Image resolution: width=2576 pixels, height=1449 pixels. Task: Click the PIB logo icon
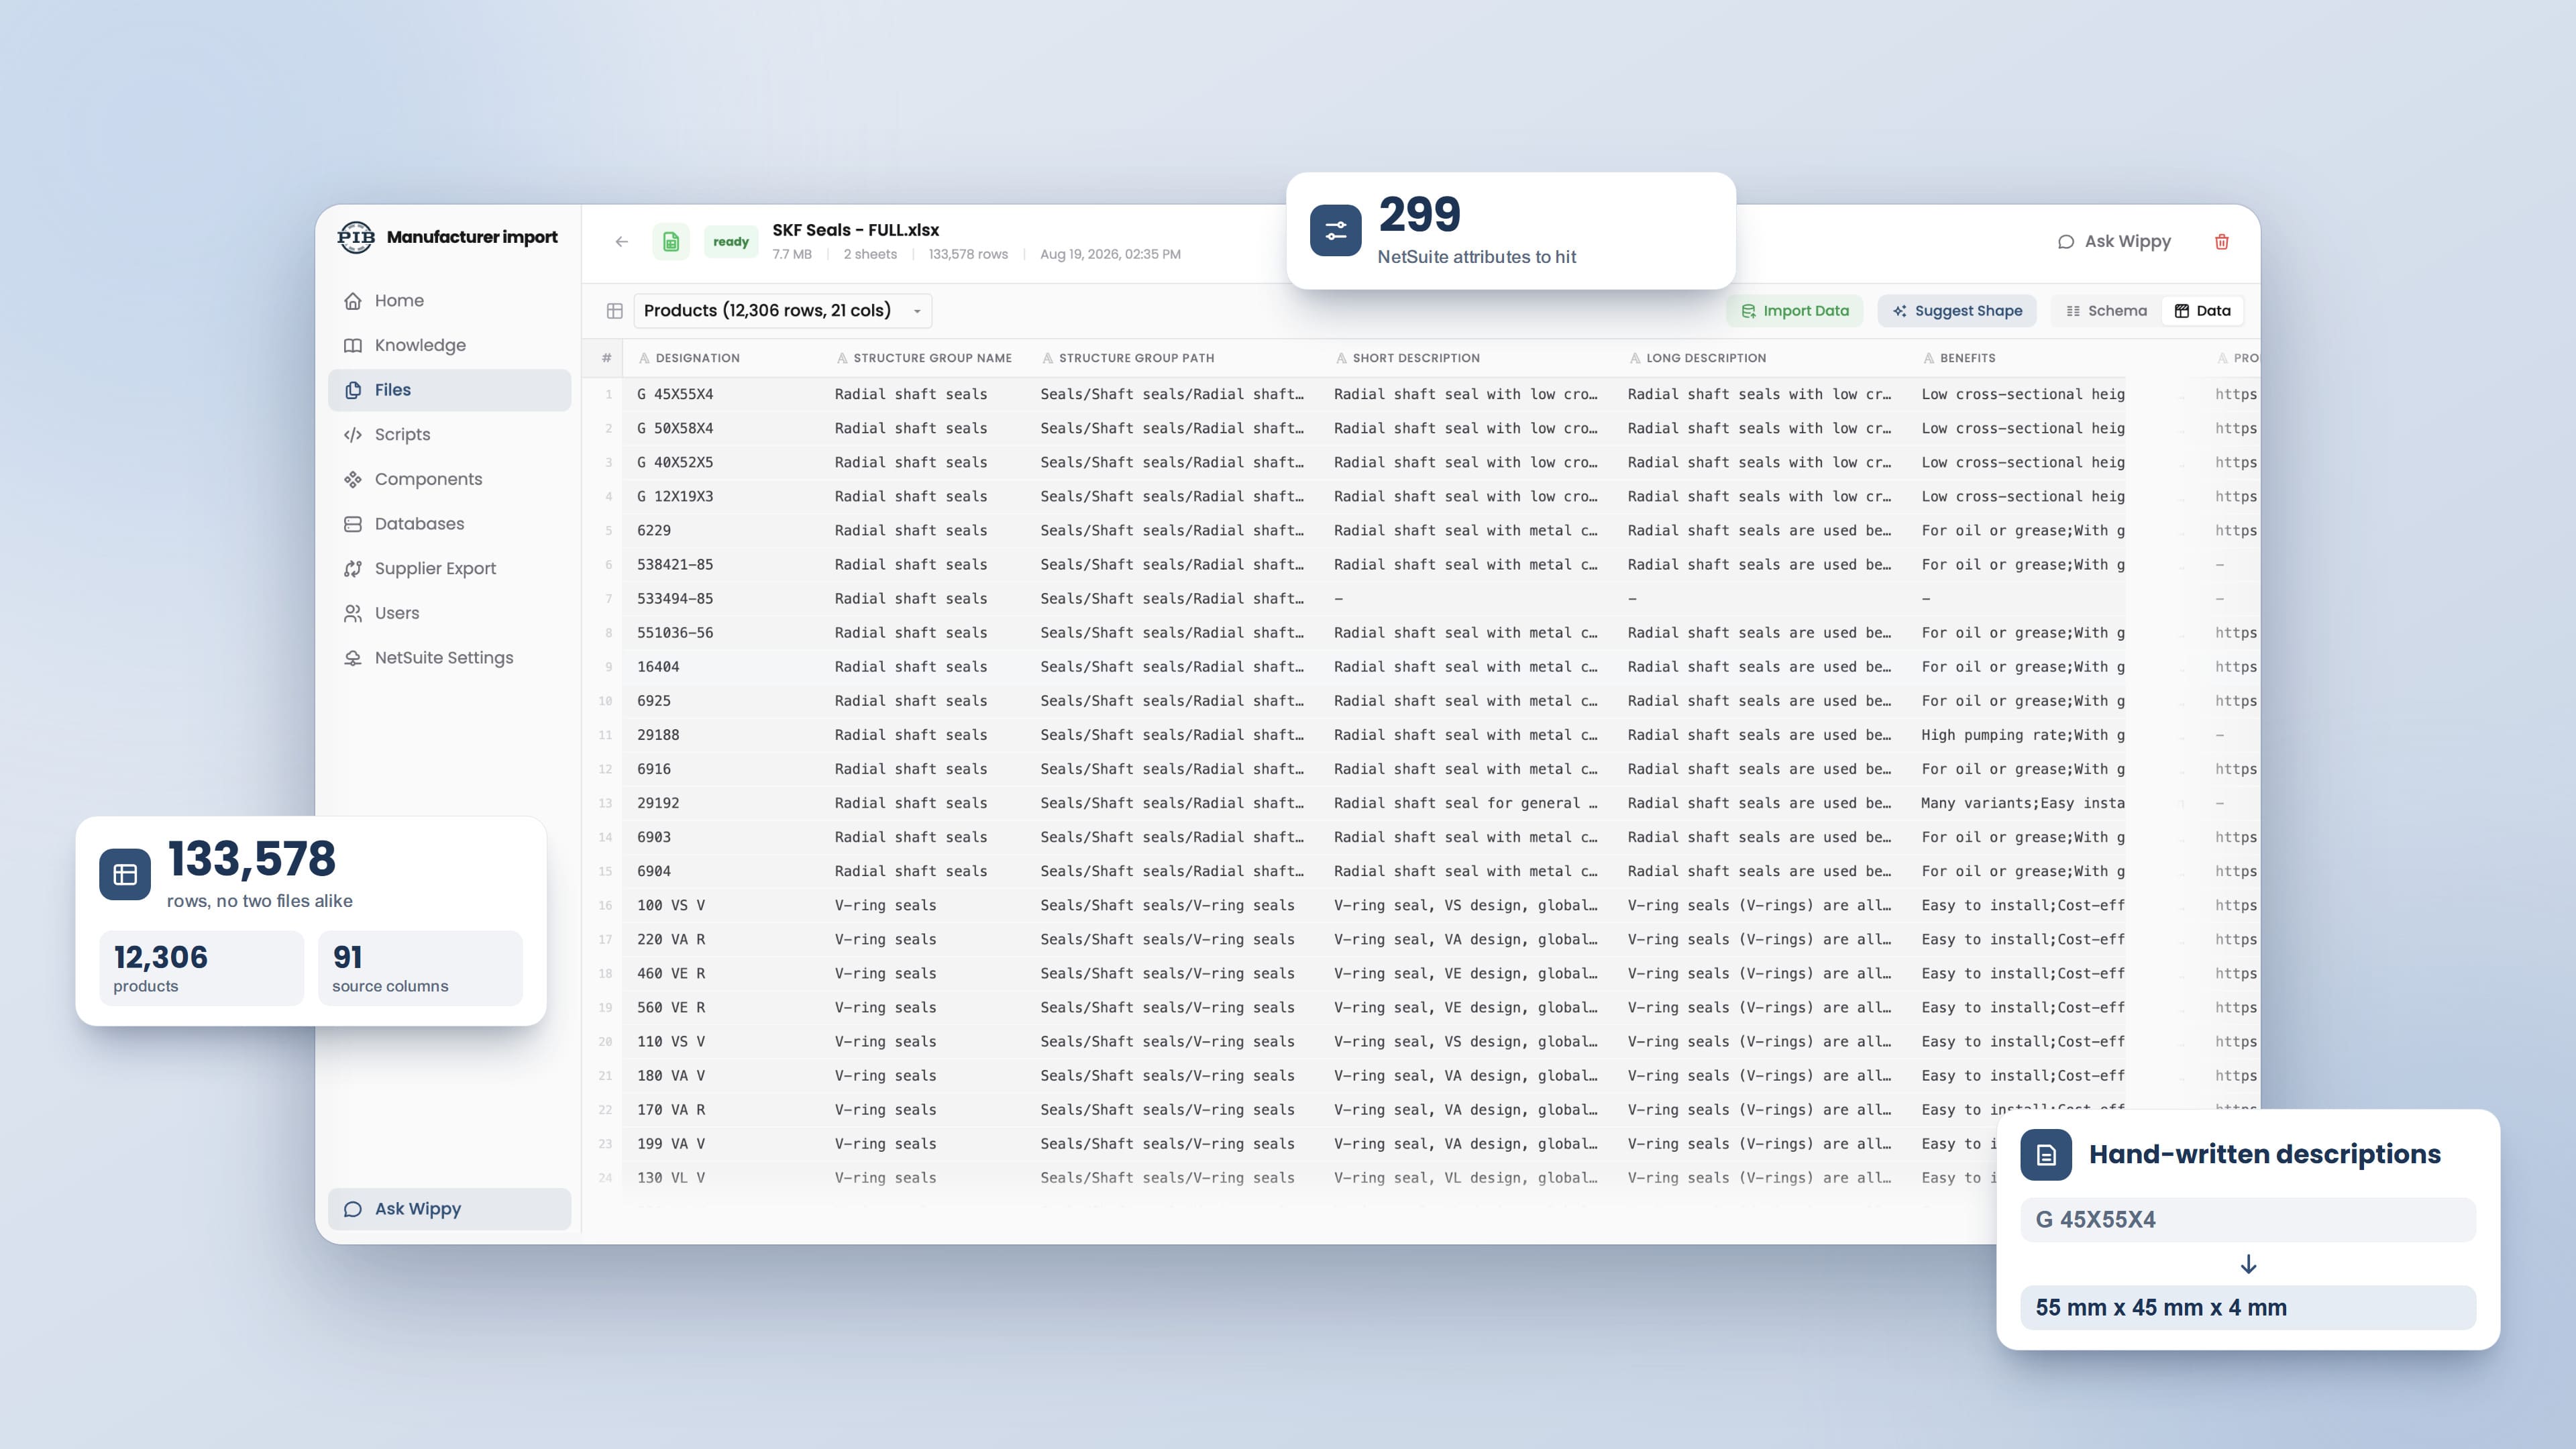(356, 237)
